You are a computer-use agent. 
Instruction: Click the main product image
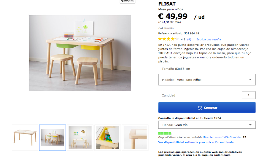[80, 53]
